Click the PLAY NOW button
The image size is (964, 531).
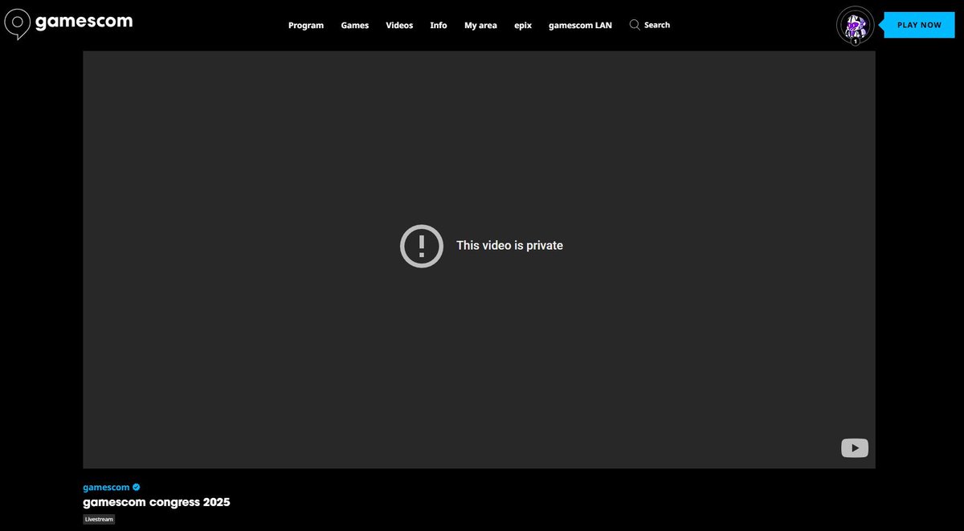pyautogui.click(x=919, y=25)
